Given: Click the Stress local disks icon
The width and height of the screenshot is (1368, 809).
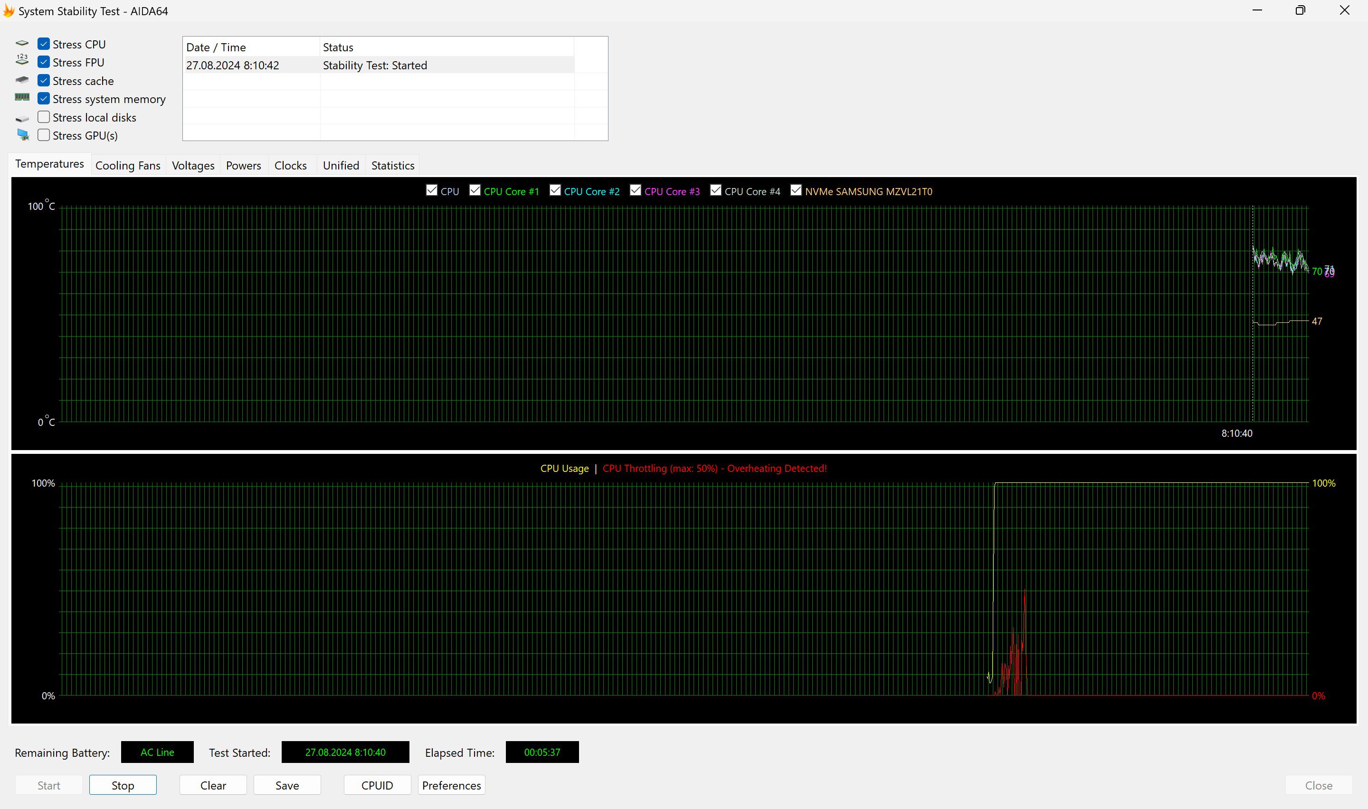Looking at the screenshot, I should click(21, 116).
